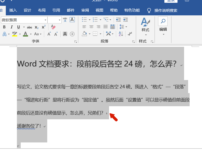Screen dimensions: 202x151
Task: Apply green font color A
Action: pos(26,34)
